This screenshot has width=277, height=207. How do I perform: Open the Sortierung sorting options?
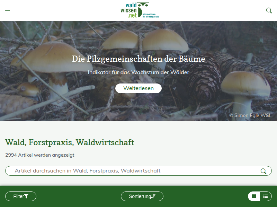tap(142, 196)
